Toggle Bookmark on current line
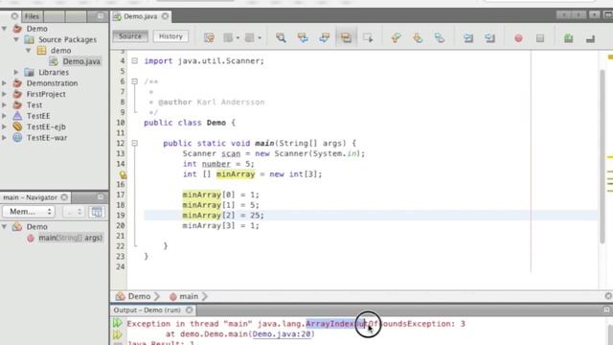The image size is (613, 345). click(x=440, y=37)
